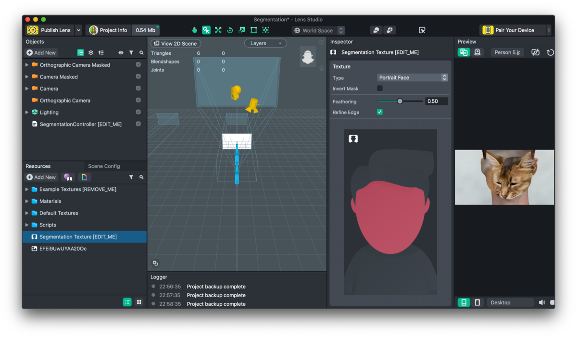This screenshot has height=338, width=577.
Task: Toggle SegmentationController [EDIT_ME] checkbox
Action: click(138, 124)
